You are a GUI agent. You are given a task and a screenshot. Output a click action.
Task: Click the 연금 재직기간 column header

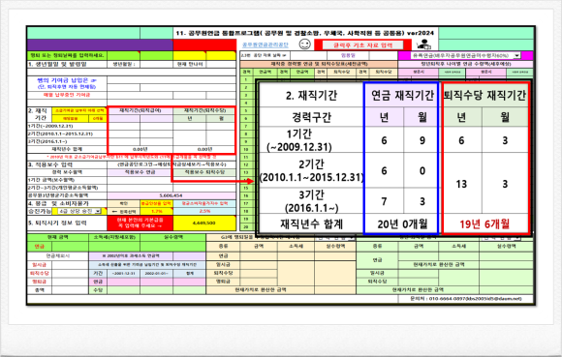click(402, 95)
